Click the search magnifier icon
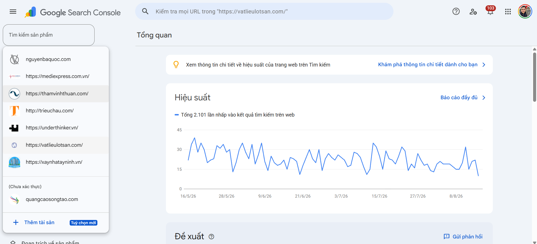Image resolution: width=537 pixels, height=244 pixels. [145, 11]
